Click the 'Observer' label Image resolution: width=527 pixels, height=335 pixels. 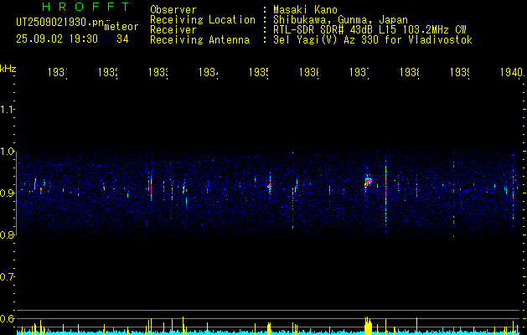pyautogui.click(x=173, y=9)
